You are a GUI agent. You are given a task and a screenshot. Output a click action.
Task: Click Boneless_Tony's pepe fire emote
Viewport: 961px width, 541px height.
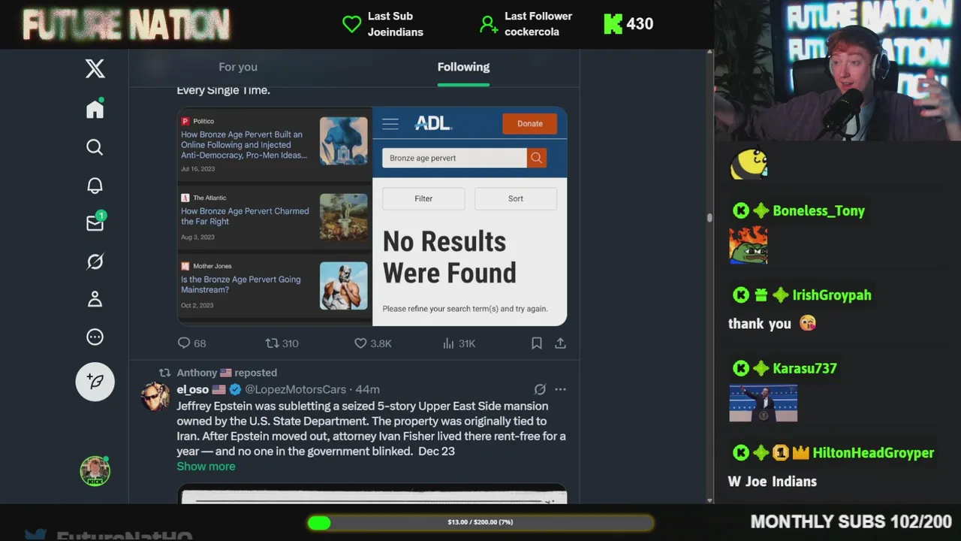click(x=748, y=246)
